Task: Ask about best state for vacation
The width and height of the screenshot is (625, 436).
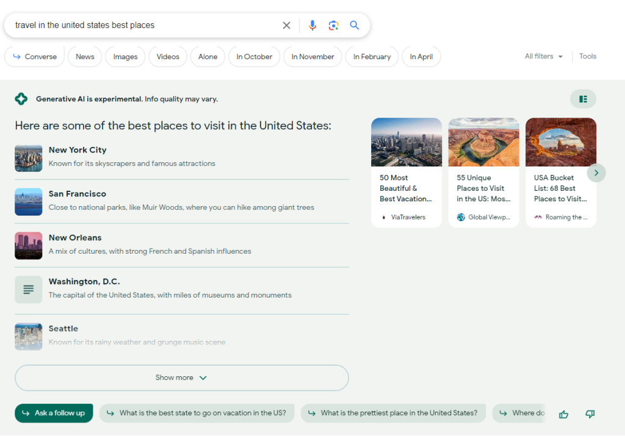Action: click(197, 413)
